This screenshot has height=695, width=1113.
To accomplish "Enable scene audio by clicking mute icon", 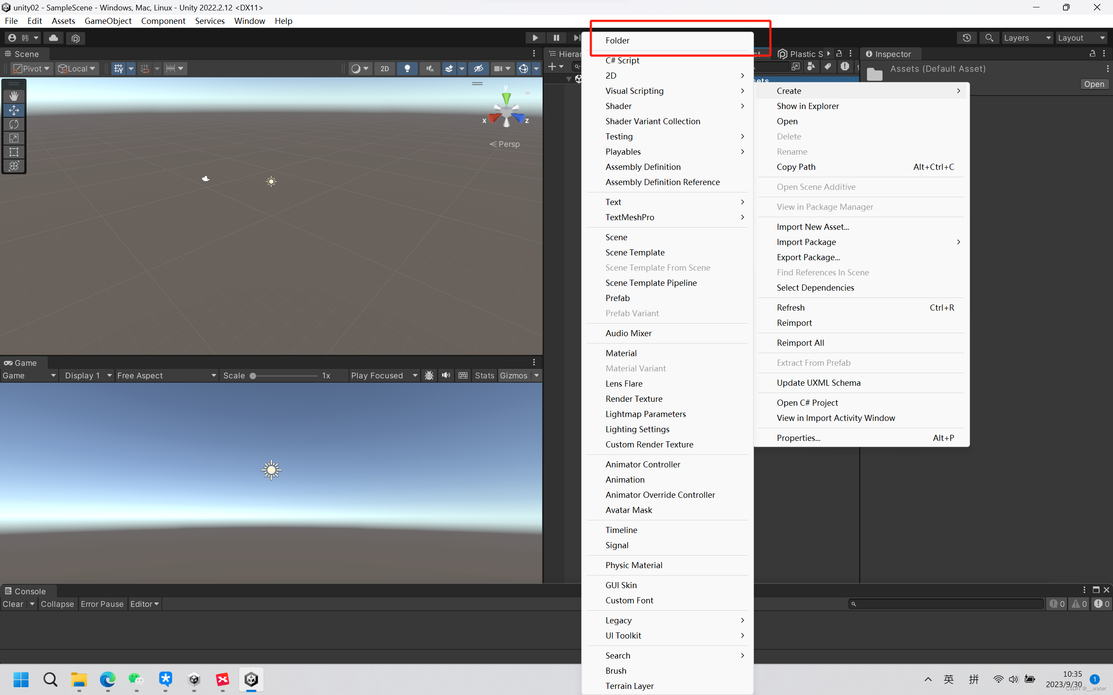I will (x=429, y=68).
